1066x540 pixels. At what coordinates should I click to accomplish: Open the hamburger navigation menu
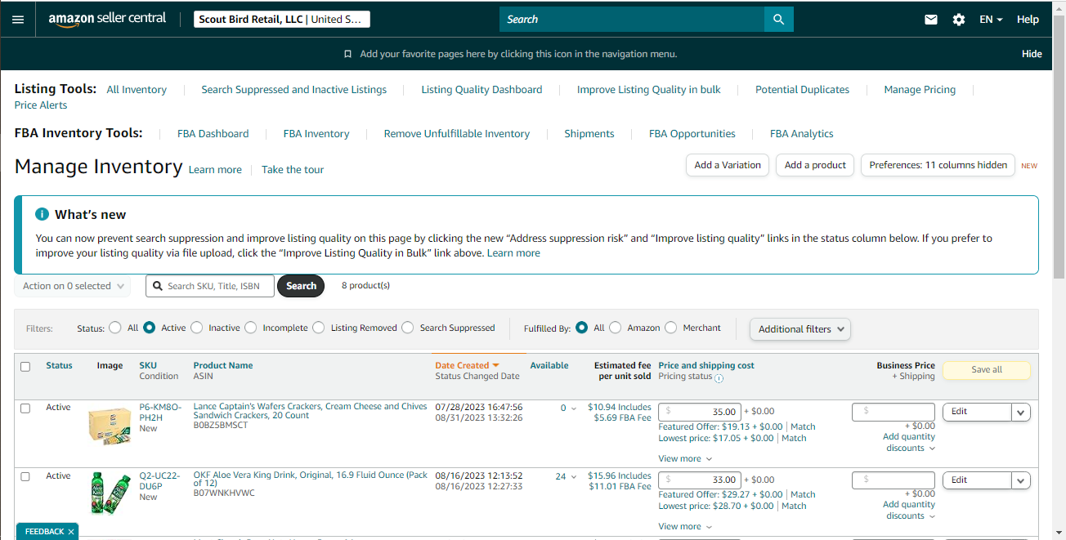coord(18,19)
